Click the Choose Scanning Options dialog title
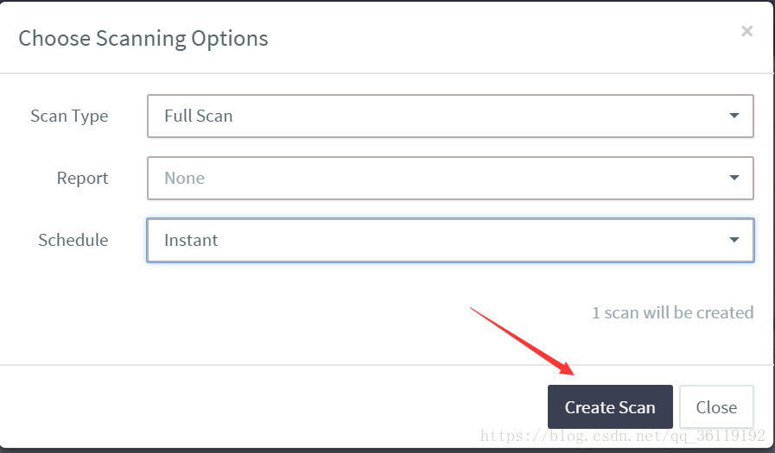This screenshot has height=453, width=775. pyautogui.click(x=143, y=39)
